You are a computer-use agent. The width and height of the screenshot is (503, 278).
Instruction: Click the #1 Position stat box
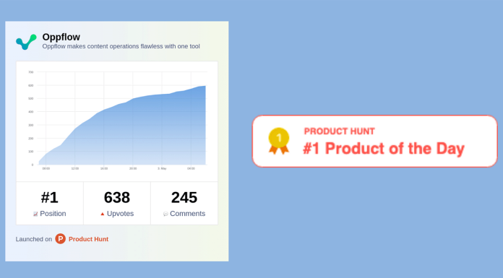tap(50, 204)
